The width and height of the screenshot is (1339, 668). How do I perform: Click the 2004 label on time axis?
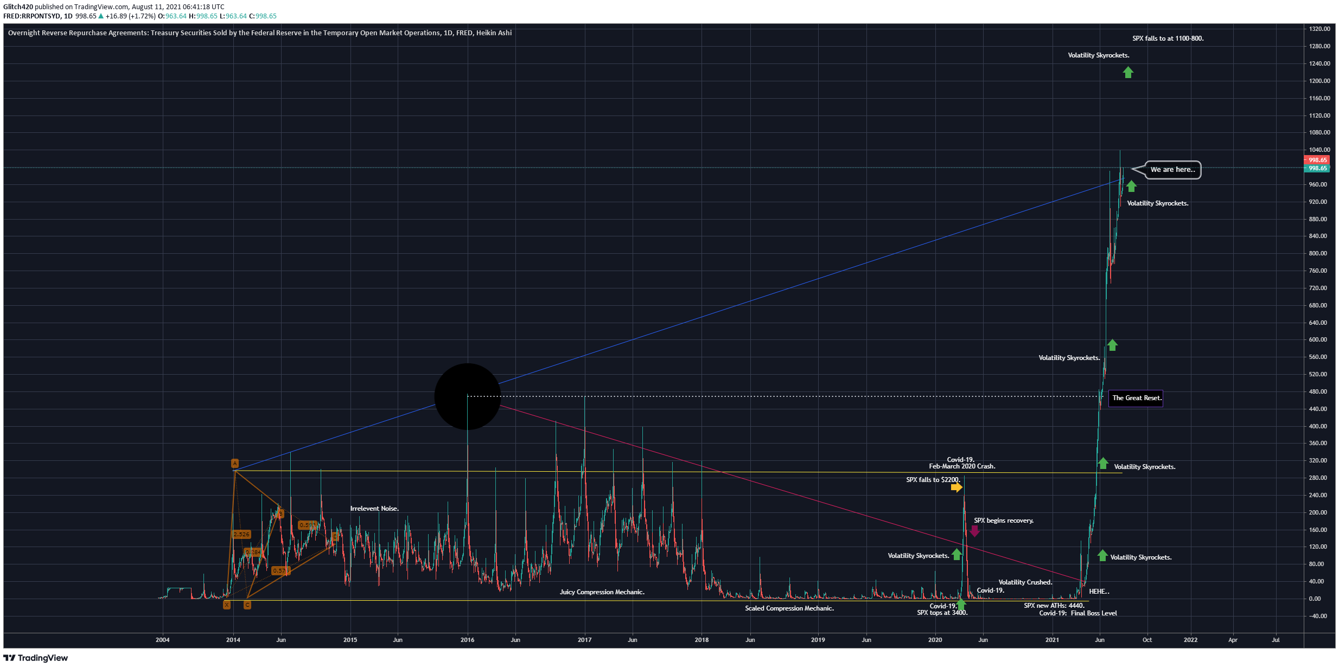[x=162, y=640]
